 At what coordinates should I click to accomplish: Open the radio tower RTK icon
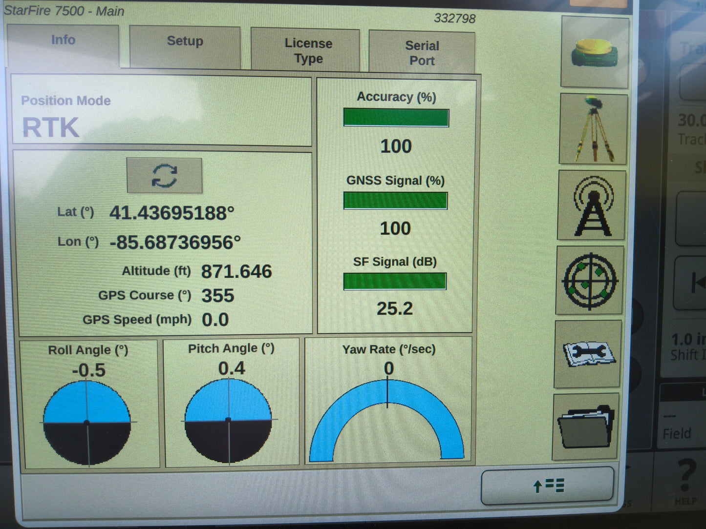pyautogui.click(x=592, y=205)
